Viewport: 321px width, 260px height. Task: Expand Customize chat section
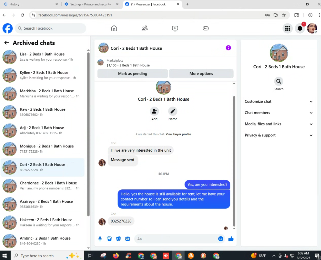tap(279, 102)
